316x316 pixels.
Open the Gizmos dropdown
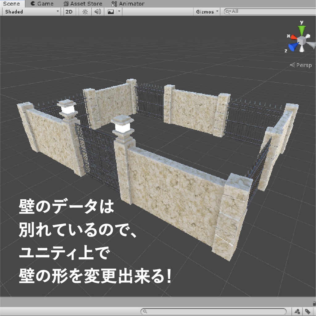206,12
